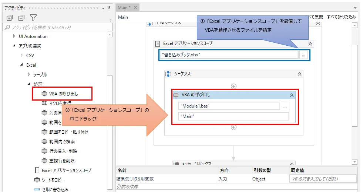Collapse the シーケンス container
This screenshot has width=363, height=193.
click(299, 74)
